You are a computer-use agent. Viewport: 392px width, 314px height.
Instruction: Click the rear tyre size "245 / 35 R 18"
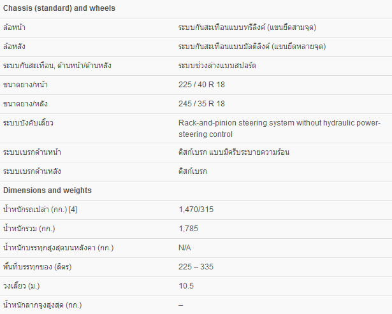pos(201,104)
